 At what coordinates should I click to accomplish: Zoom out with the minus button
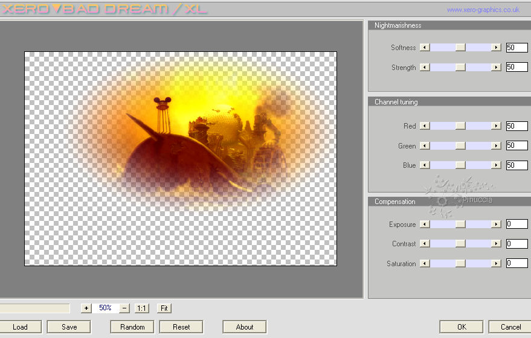click(x=124, y=308)
